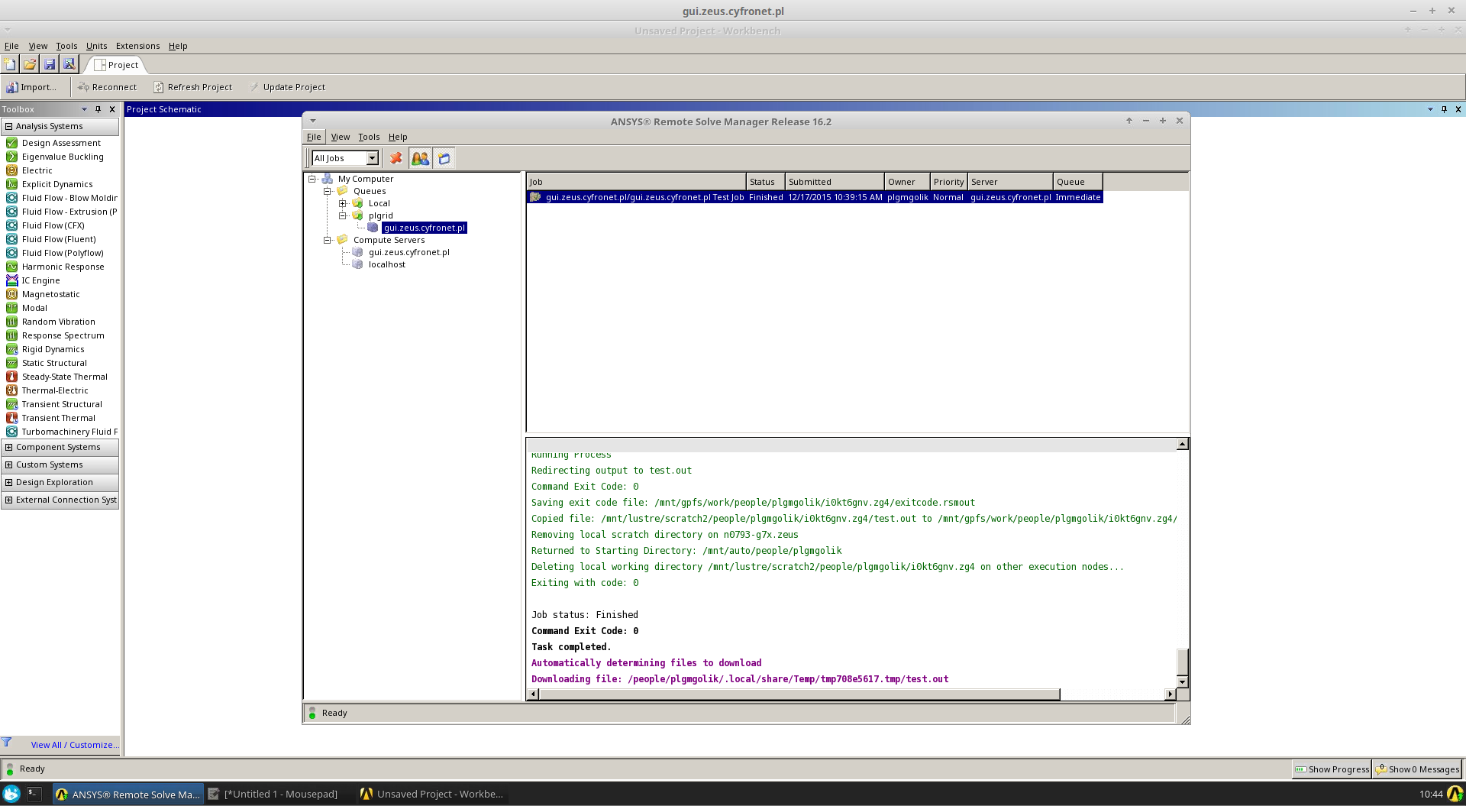The height and width of the screenshot is (806, 1466).
Task: Select Eigenvalue Buckling in the Toolbox
Action: (x=63, y=157)
